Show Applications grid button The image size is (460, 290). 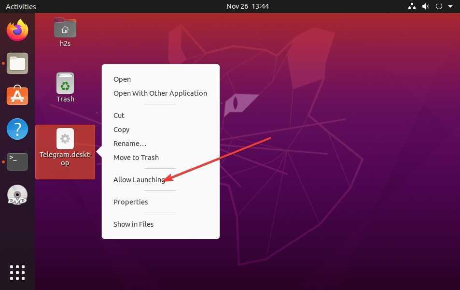[x=17, y=273]
